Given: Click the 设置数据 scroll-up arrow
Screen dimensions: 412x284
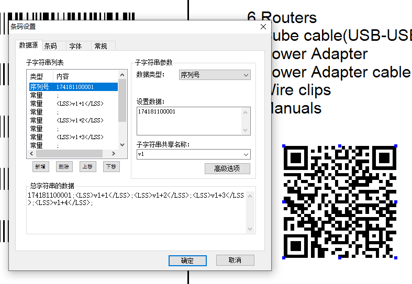Looking at the screenshot, I should coord(246,112).
